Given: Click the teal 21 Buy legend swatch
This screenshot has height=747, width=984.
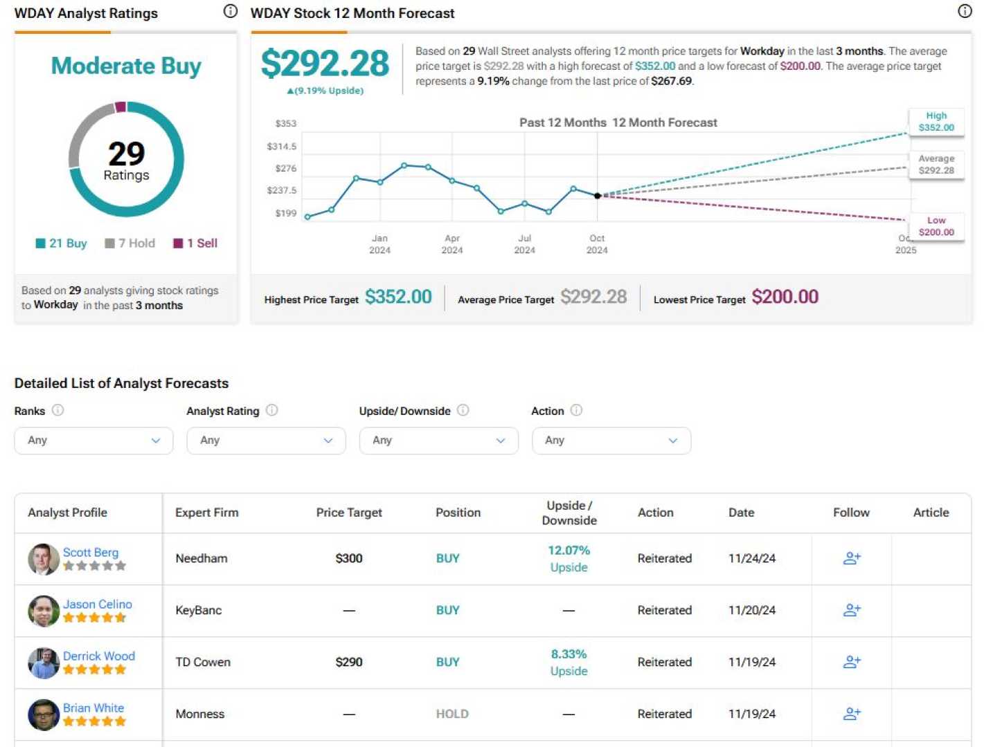Looking at the screenshot, I should pos(40,243).
